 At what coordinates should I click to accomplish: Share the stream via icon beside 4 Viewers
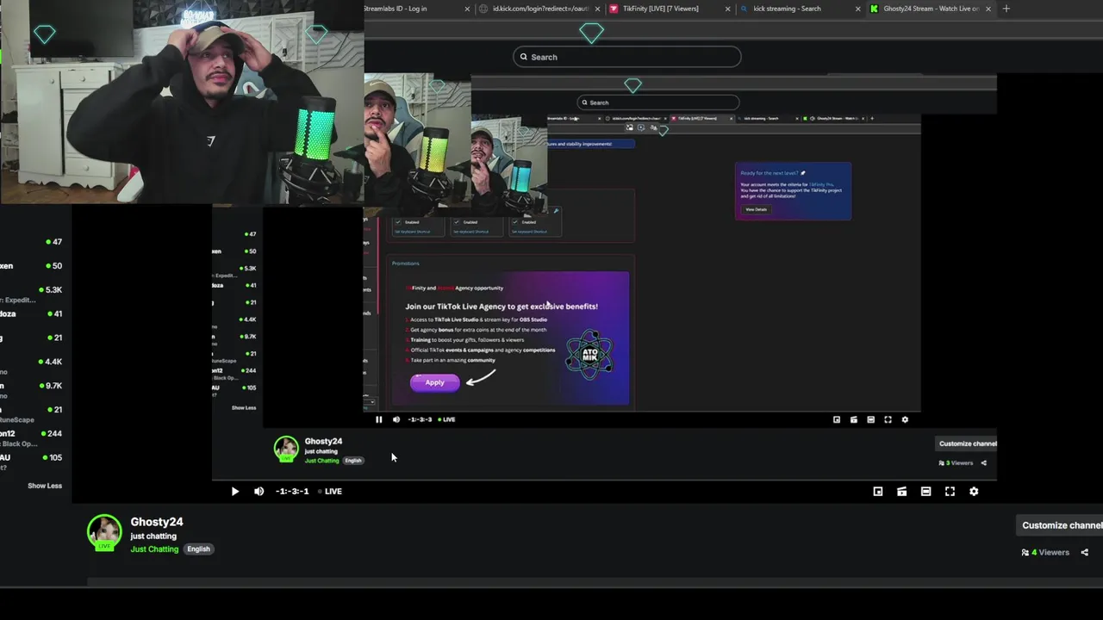click(x=1084, y=553)
